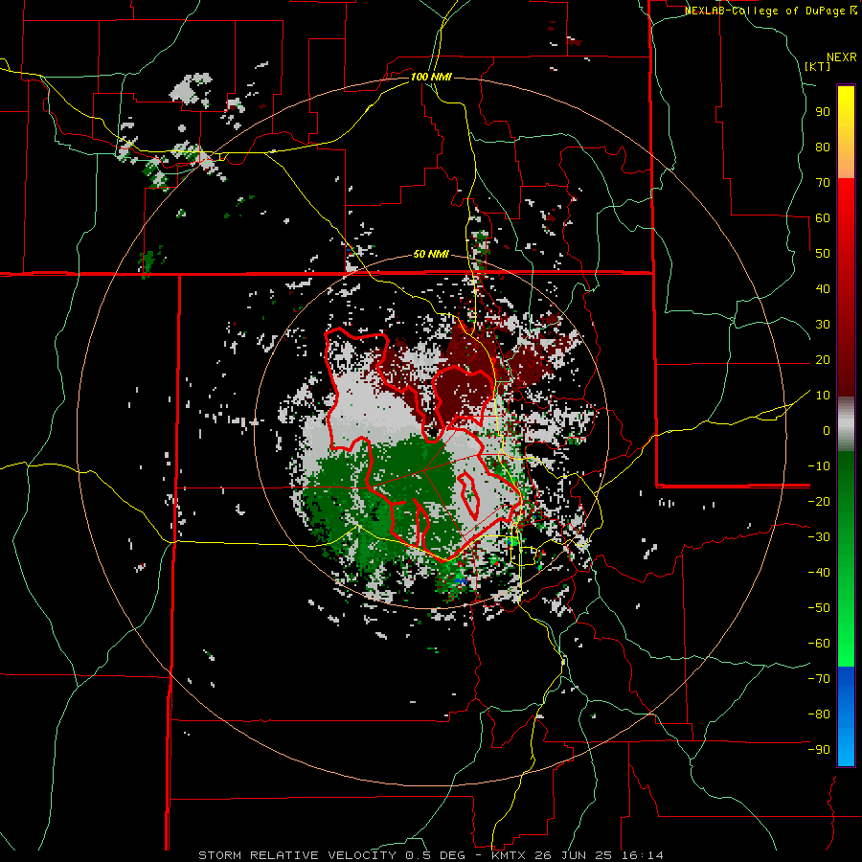The width and height of the screenshot is (862, 862).
Task: Click the "16:14" time stamp in the footer
Action: [642, 855]
